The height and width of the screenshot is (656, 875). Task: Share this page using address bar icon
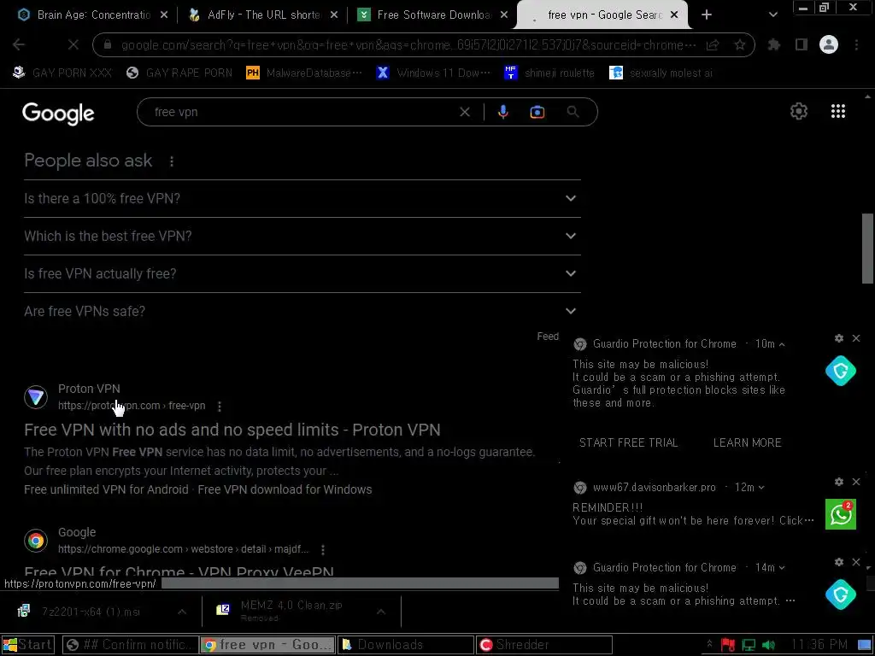pyautogui.click(x=713, y=45)
